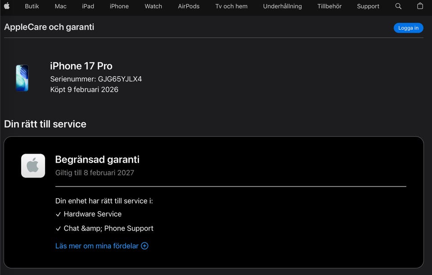432x275 pixels.
Task: Expand Läs mer om mina fördelar
Action: (x=97, y=246)
